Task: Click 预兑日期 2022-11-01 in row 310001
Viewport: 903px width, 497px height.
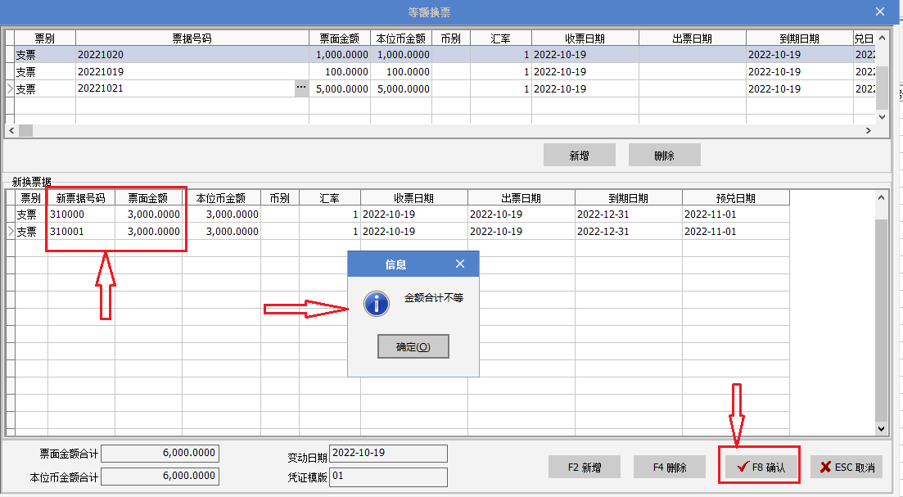Action: pos(736,232)
